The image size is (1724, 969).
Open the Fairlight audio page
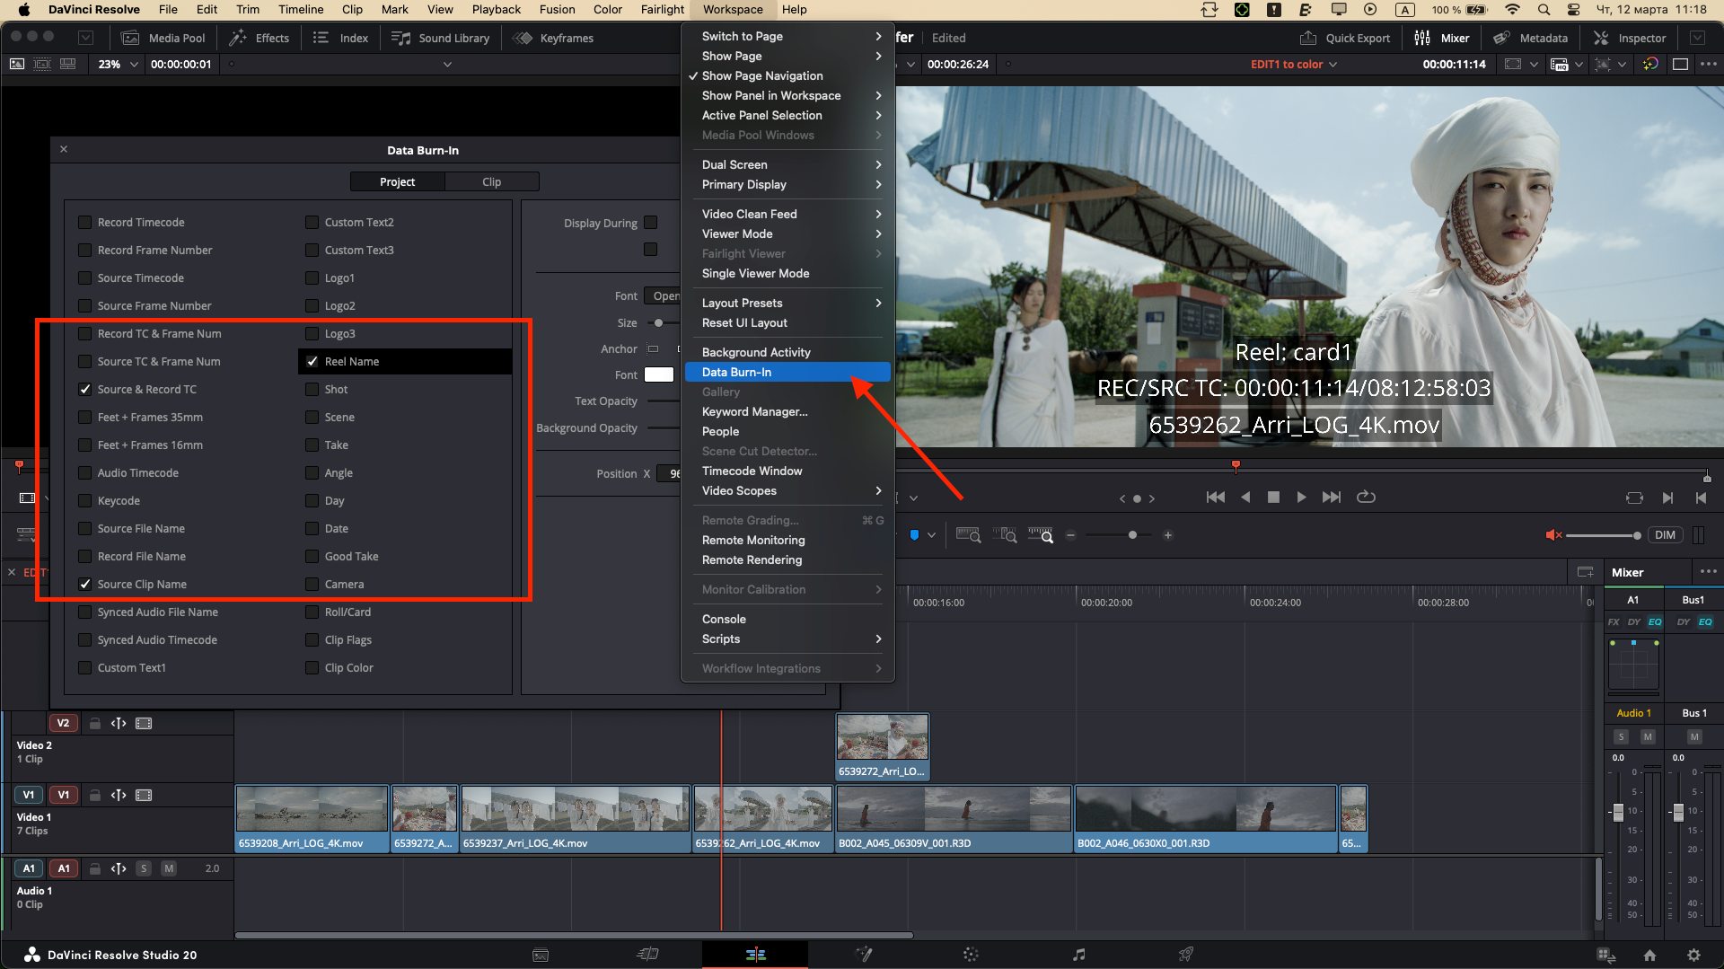tap(1078, 954)
